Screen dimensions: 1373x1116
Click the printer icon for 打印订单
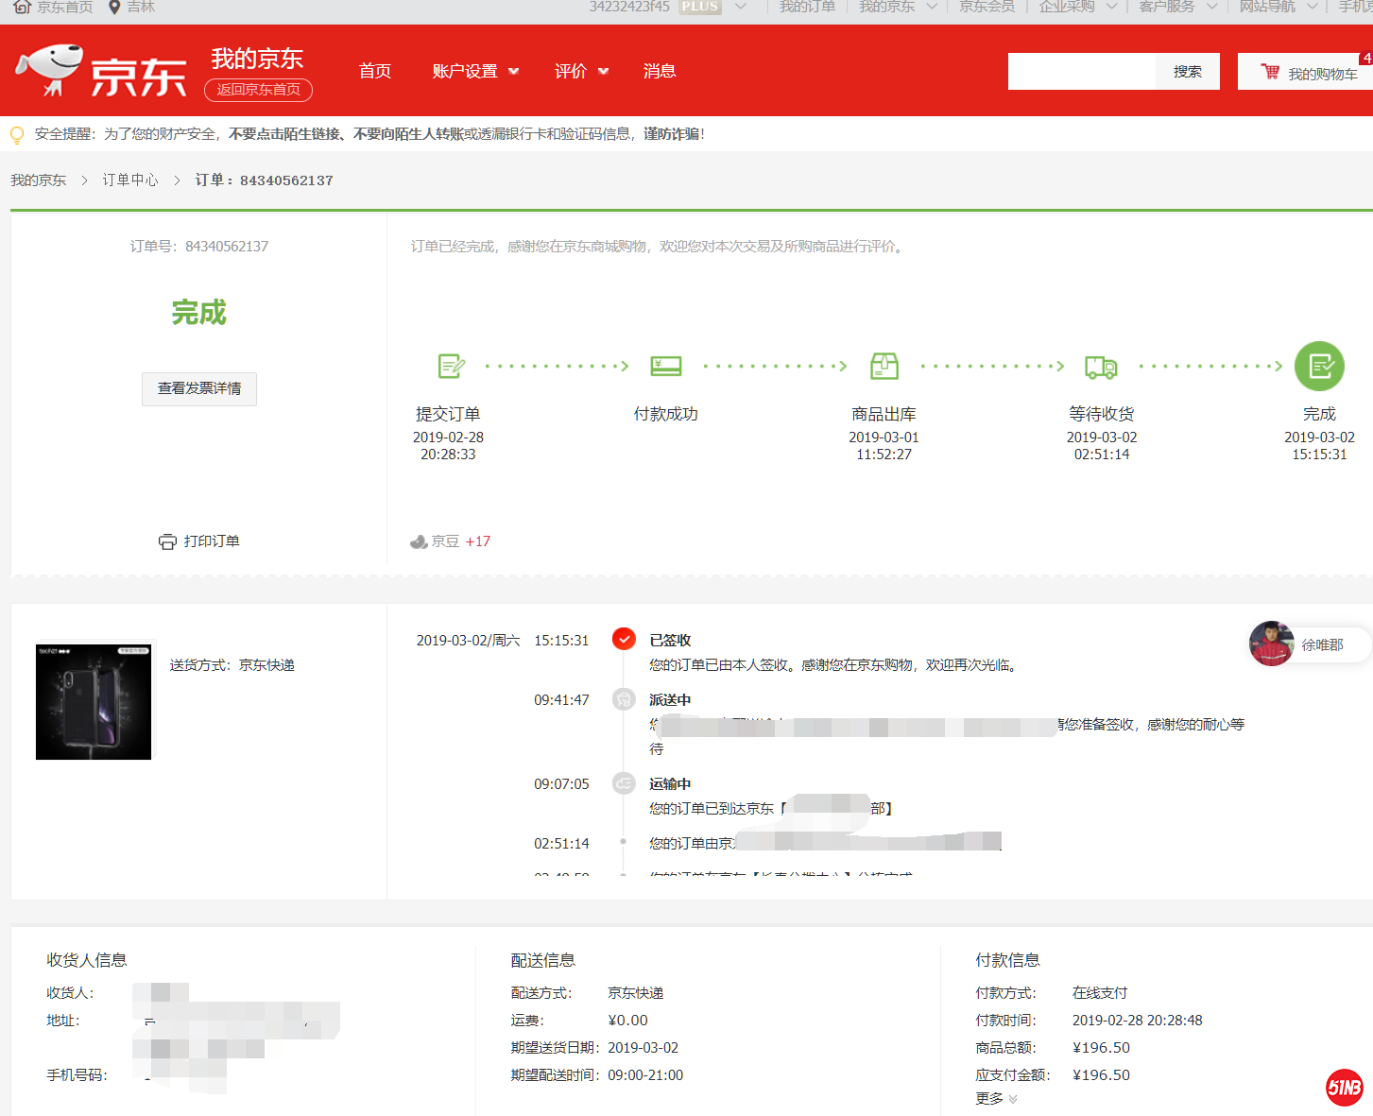167,541
